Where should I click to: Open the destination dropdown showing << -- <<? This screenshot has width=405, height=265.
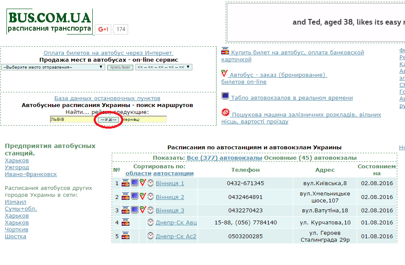coord(164,67)
